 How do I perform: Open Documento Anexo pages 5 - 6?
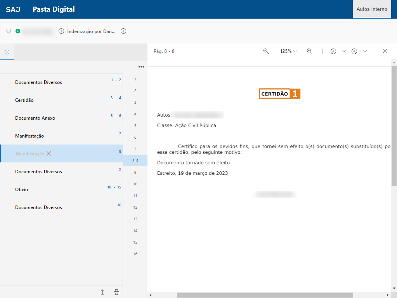61,118
